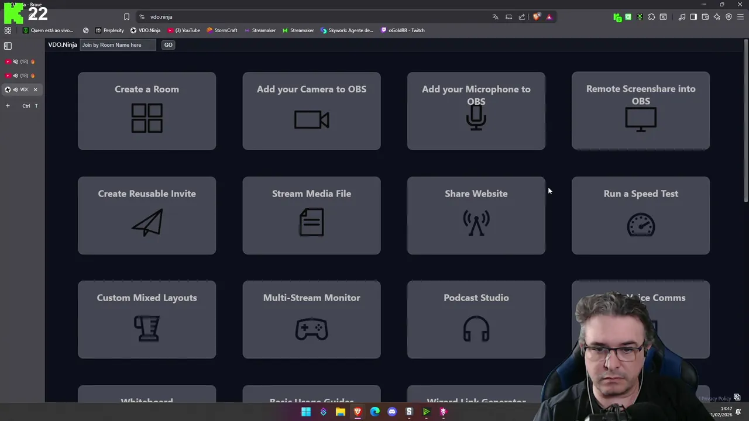Screen dimensions: 749x421
Task: Open 'Quem está ao vivo' bookmark
Action: coord(48,30)
